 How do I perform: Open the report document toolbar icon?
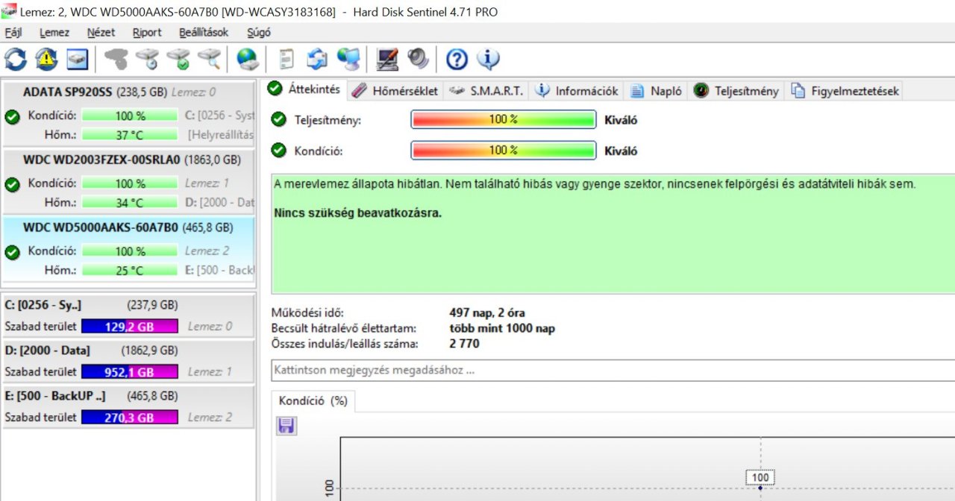tap(286, 59)
